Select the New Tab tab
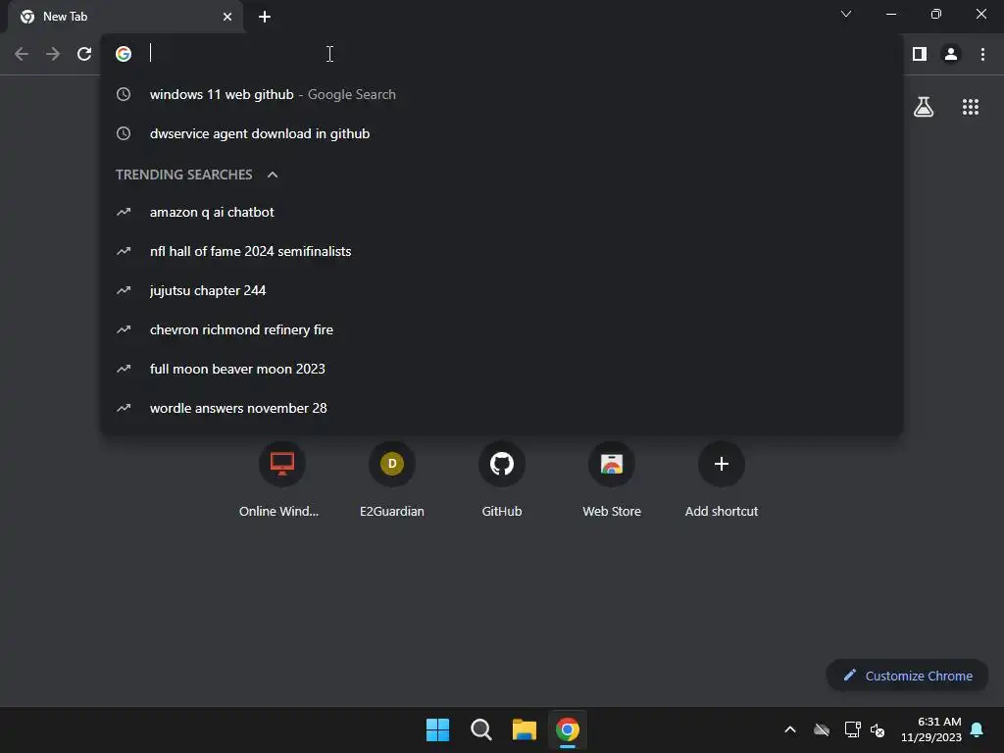This screenshot has height=753, width=1004. pyautogui.click(x=125, y=17)
